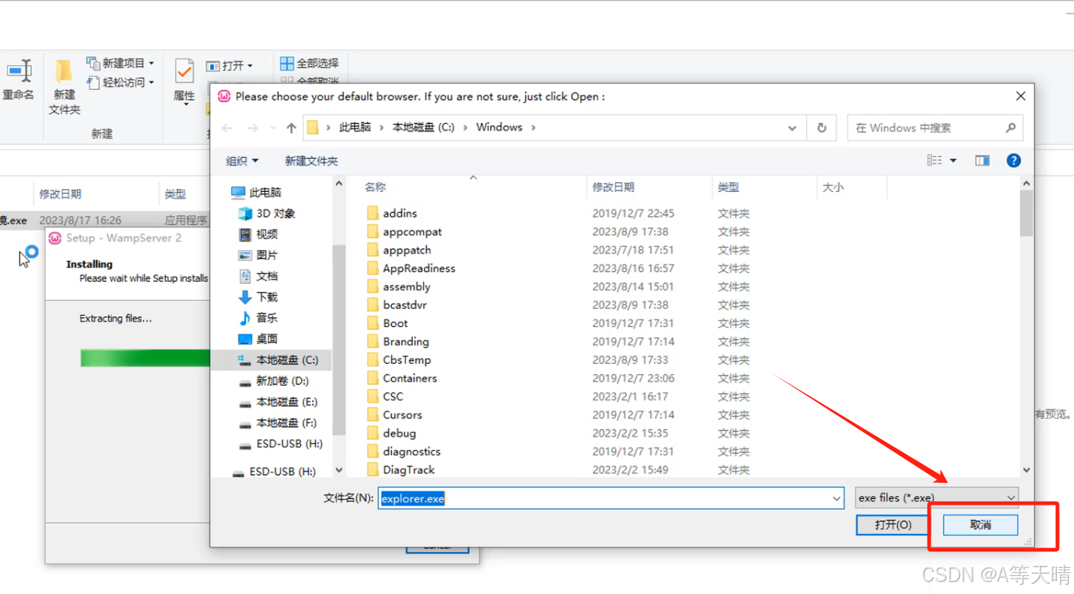Click the change view icon
Screen dimensions: 1074x594
pyautogui.click(x=934, y=160)
